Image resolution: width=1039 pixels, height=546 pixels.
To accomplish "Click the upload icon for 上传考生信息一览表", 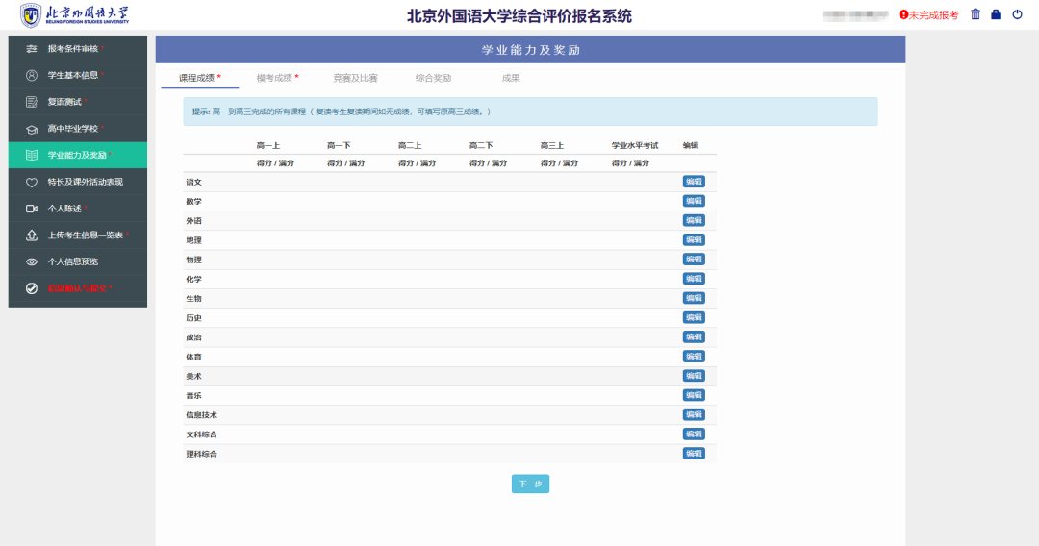I will click(x=31, y=235).
